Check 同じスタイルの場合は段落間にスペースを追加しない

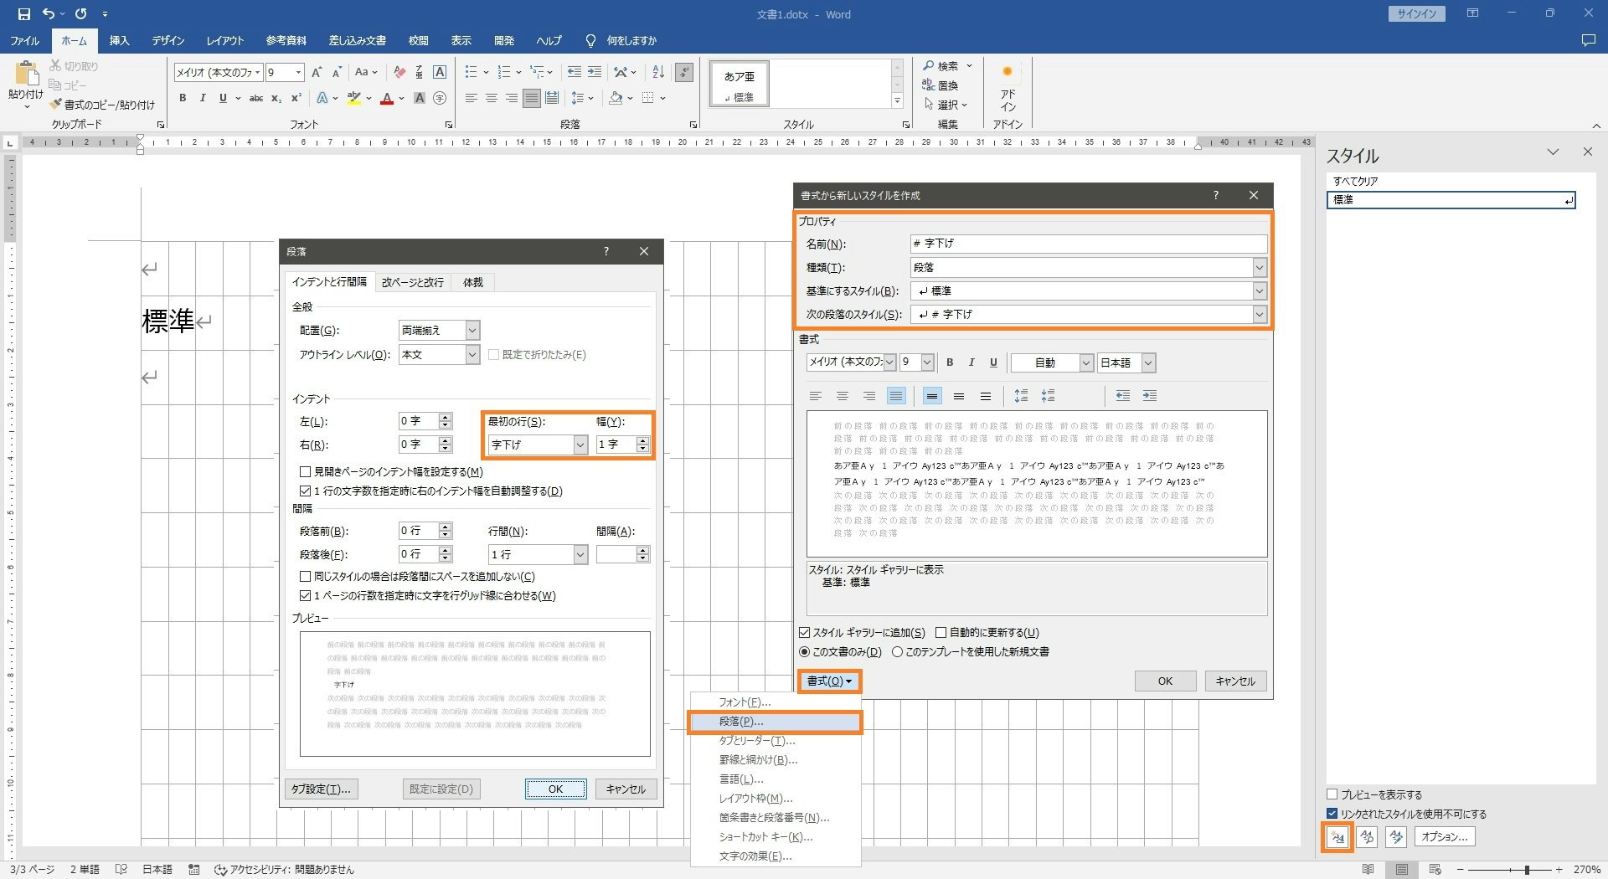306,577
